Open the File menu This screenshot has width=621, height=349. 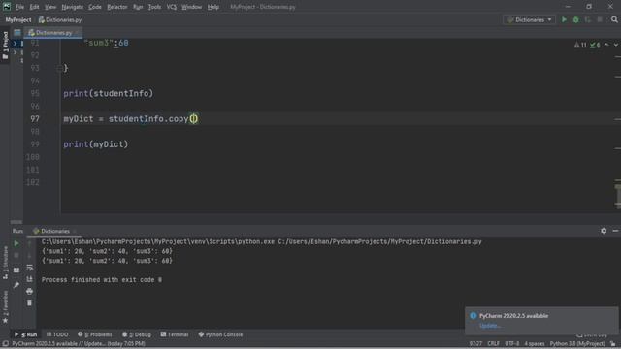[x=19, y=7]
